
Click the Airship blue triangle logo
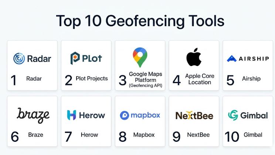pyautogui.click(x=232, y=59)
